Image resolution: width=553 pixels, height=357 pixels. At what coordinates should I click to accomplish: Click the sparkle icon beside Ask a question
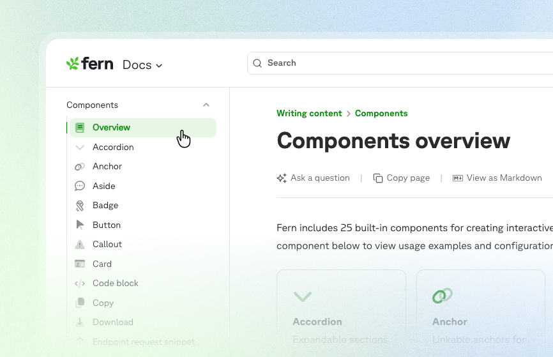pos(282,178)
